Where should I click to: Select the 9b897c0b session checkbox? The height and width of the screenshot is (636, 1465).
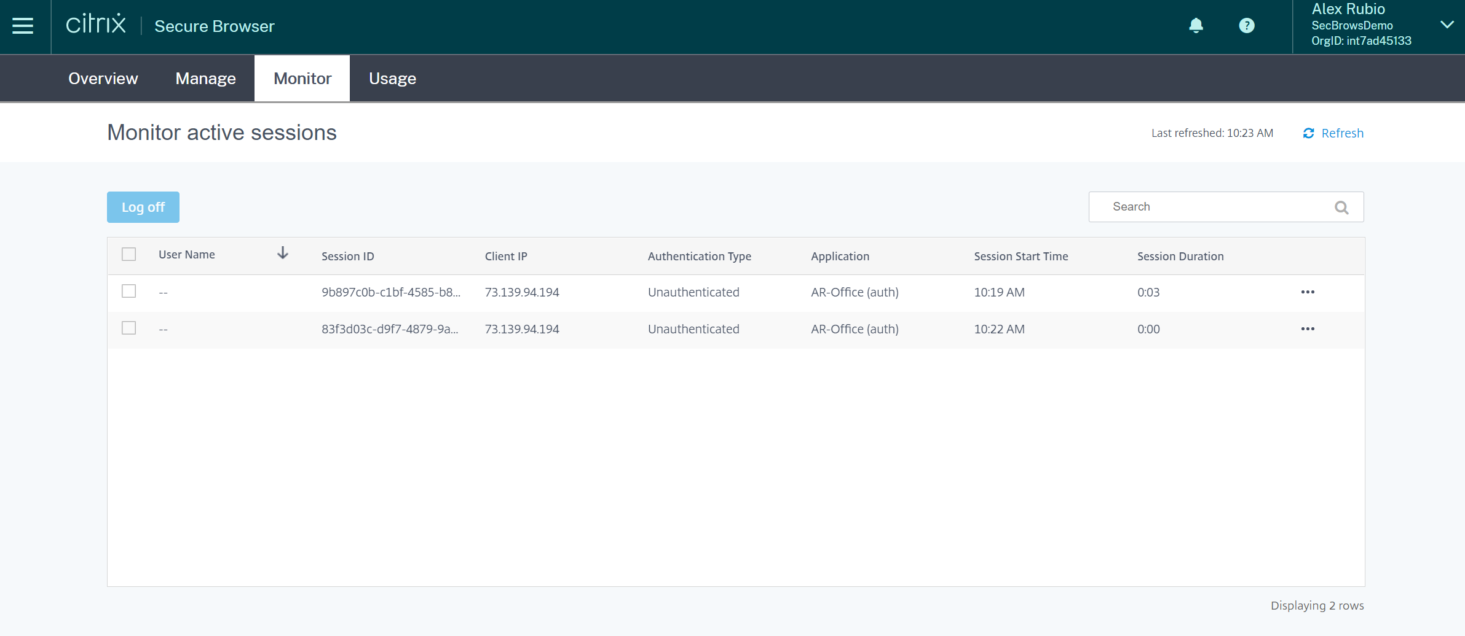129,291
